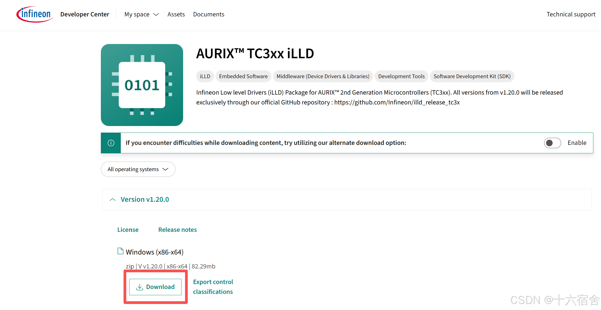The width and height of the screenshot is (601, 310).
Task: Click the Development Tools tag
Action: pyautogui.click(x=401, y=76)
